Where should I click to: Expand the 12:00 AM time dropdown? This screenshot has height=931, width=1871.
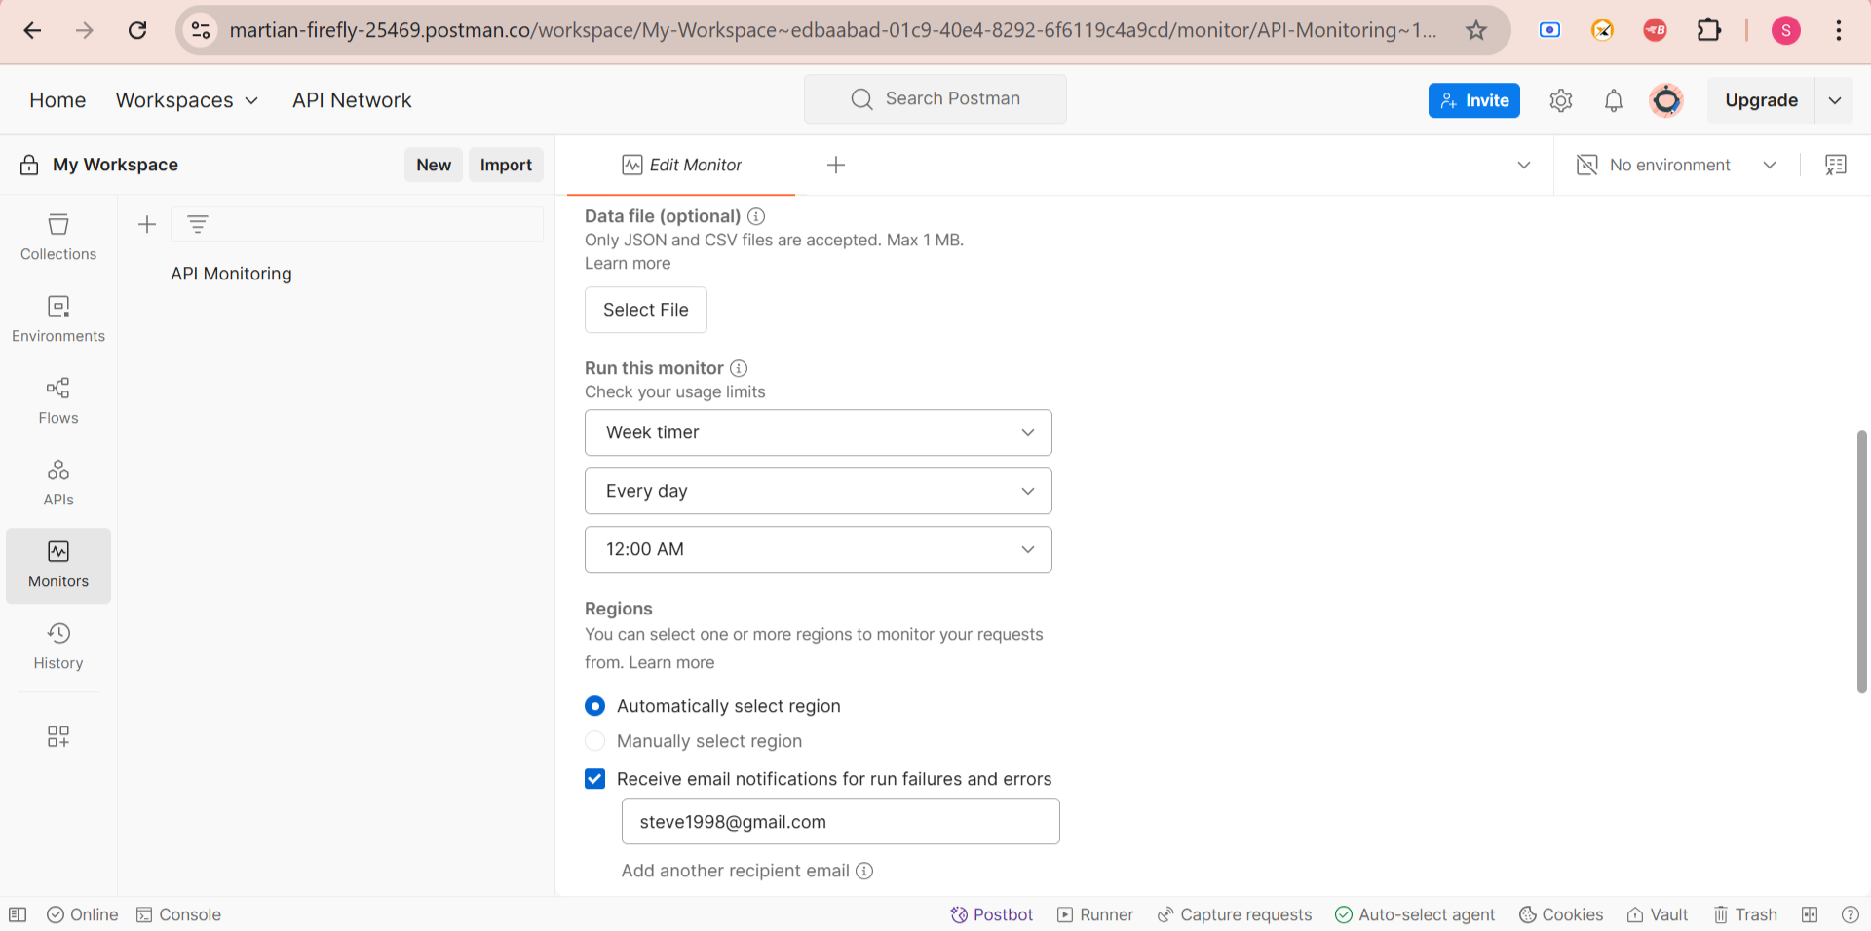[819, 549]
